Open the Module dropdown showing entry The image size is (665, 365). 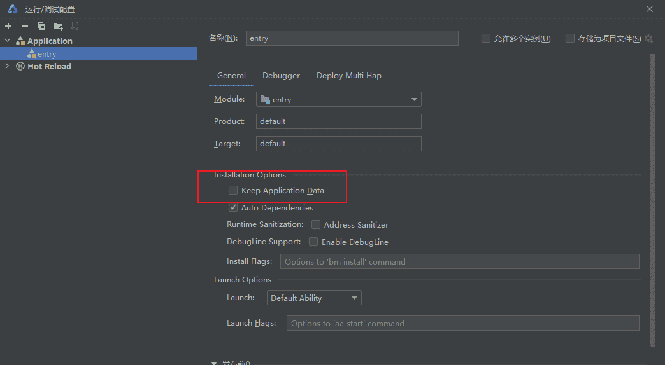[x=338, y=99]
